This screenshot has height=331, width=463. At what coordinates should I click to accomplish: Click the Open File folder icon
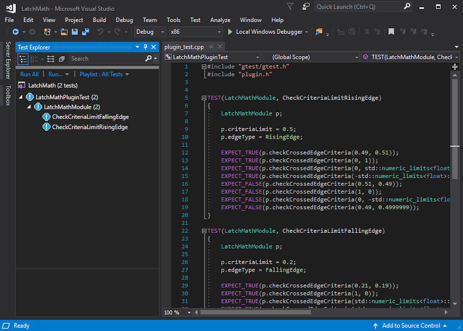pos(64,32)
